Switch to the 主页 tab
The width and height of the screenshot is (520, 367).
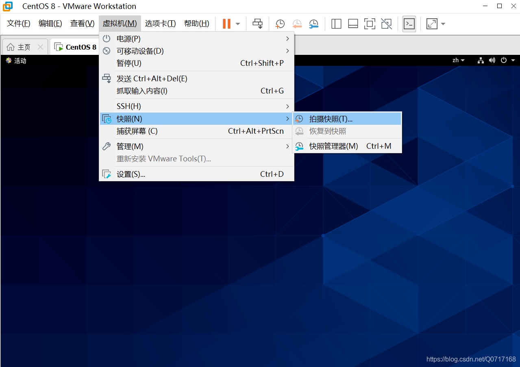pyautogui.click(x=24, y=47)
